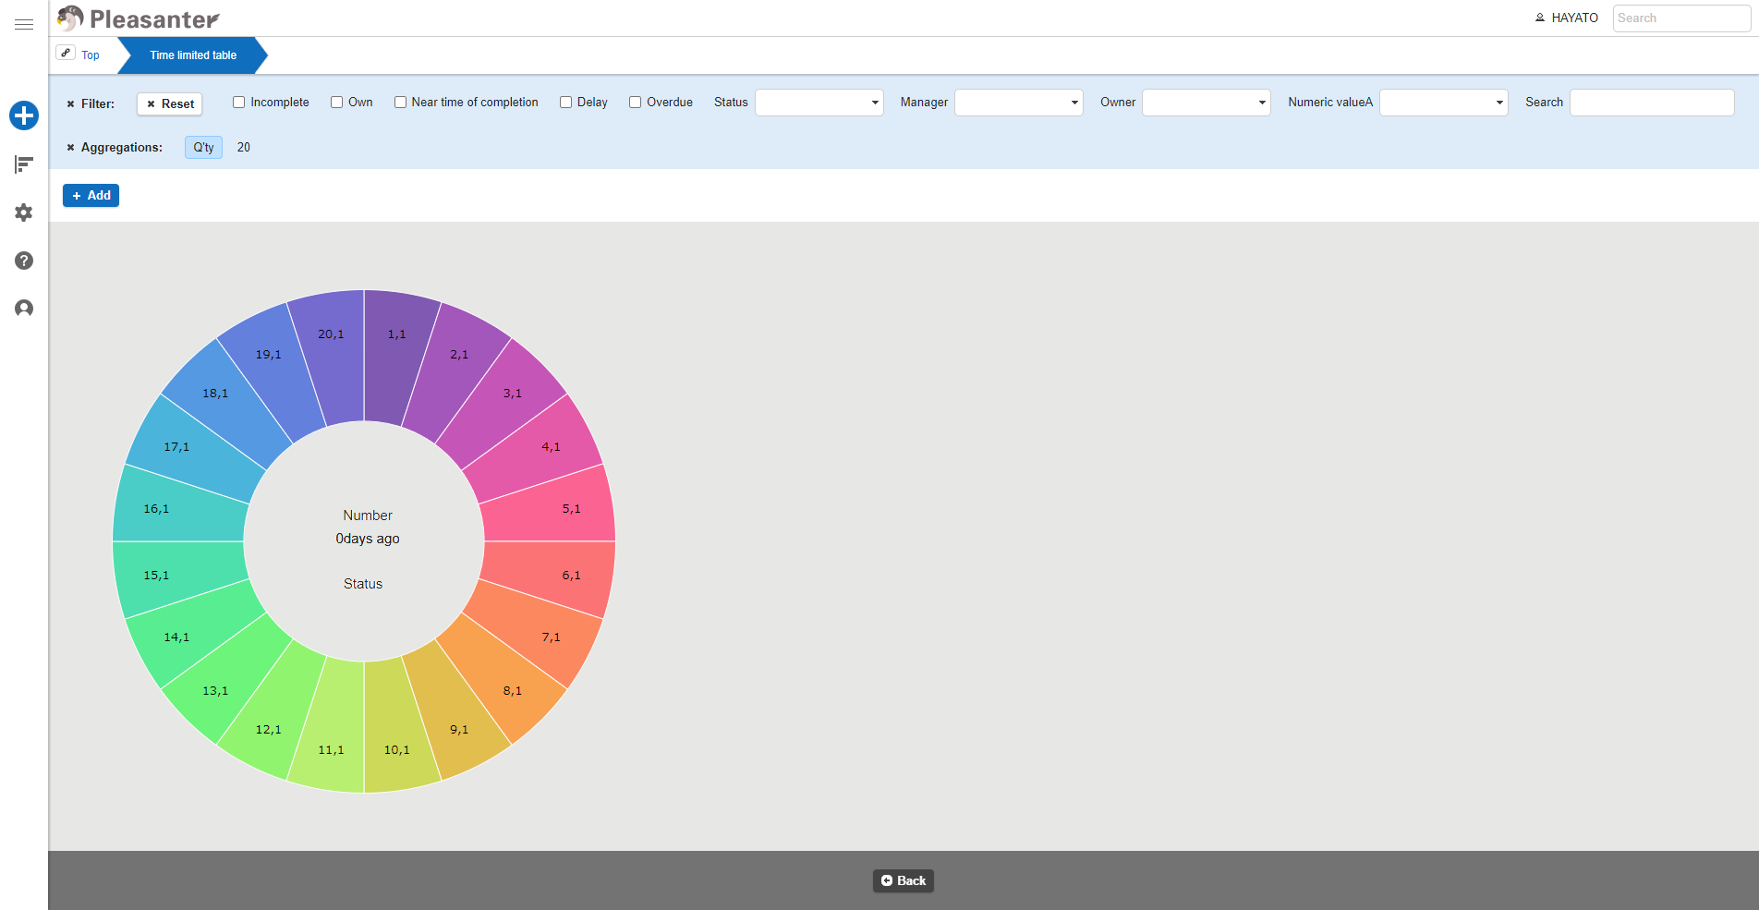Click the Reset filter button

click(x=170, y=104)
